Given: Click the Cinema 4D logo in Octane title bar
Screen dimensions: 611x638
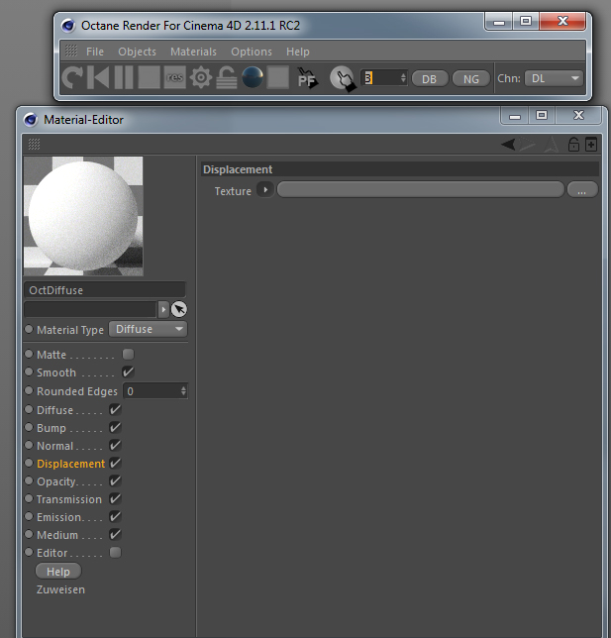Looking at the screenshot, I should click(x=68, y=26).
